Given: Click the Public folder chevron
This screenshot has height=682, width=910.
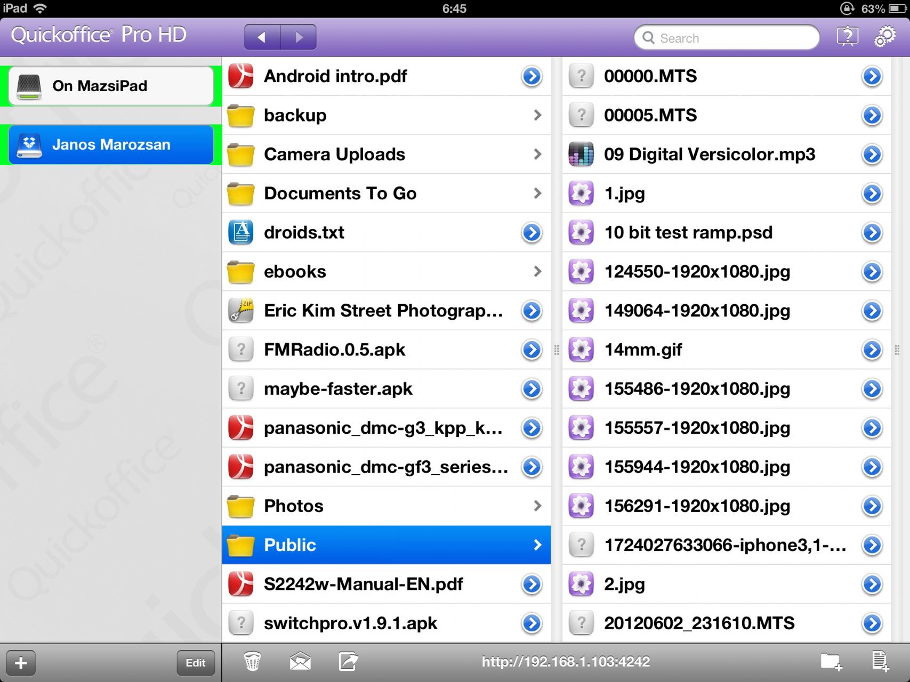Looking at the screenshot, I should [537, 545].
